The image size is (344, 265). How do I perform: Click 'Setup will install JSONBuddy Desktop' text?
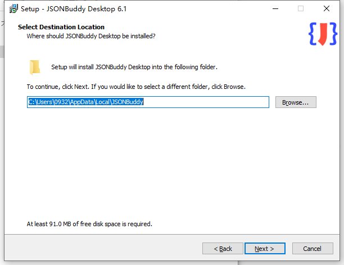click(x=134, y=67)
